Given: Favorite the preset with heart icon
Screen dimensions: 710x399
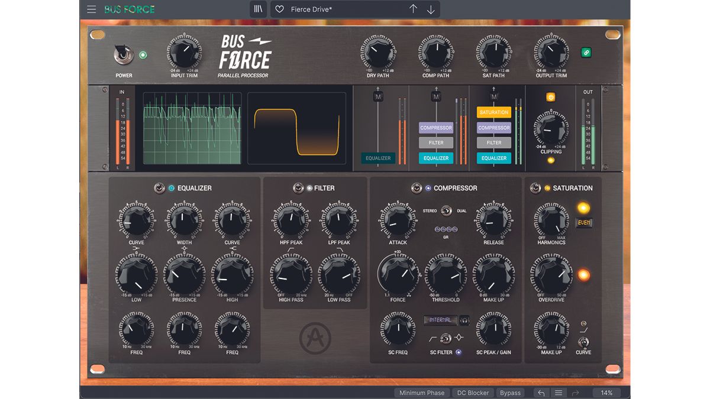Looking at the screenshot, I should tap(280, 9).
